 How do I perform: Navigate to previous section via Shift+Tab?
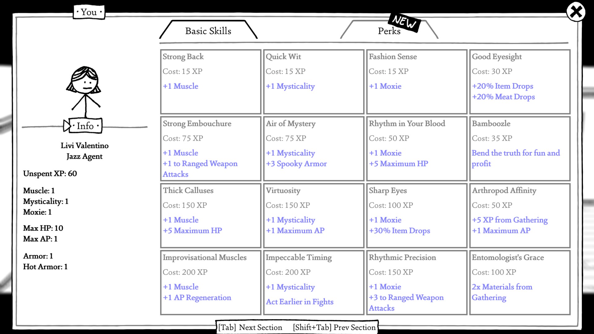pos(334,327)
